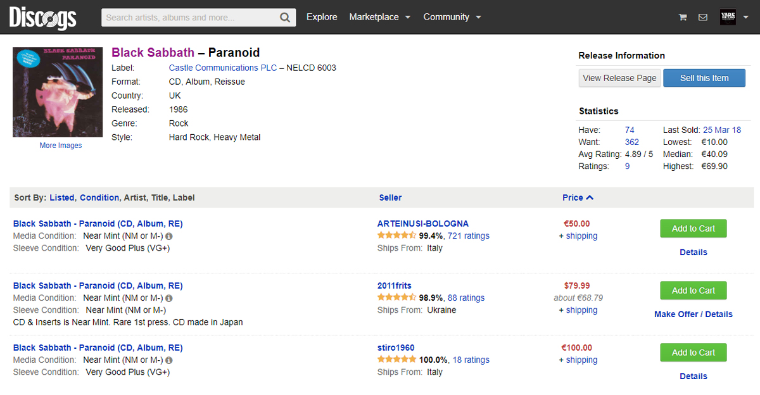Open the messages envelope icon
This screenshot has width=760, height=395.
[x=703, y=17]
